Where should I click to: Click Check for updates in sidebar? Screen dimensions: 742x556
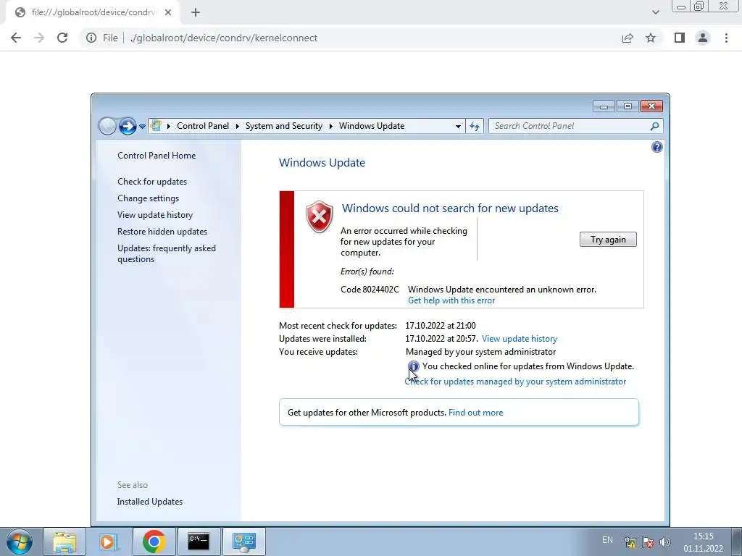tap(152, 182)
